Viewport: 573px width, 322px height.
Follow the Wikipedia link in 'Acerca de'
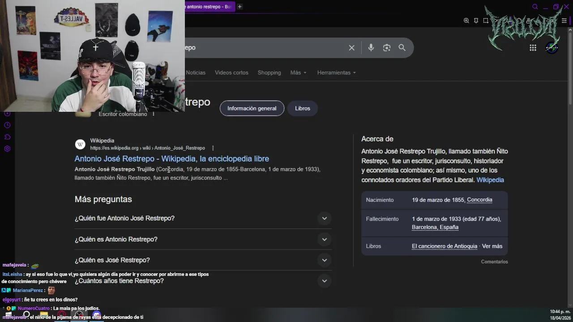tap(490, 180)
